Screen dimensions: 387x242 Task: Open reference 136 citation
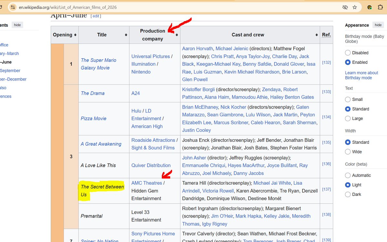coord(326,164)
